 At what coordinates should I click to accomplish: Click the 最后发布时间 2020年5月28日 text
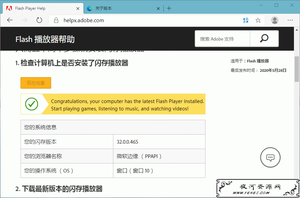[259, 70]
